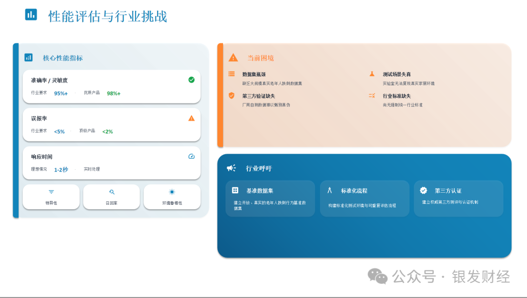This screenshot has width=527, height=298.
Task: Click the magnifier icon above 召回率
Action: [112, 192]
